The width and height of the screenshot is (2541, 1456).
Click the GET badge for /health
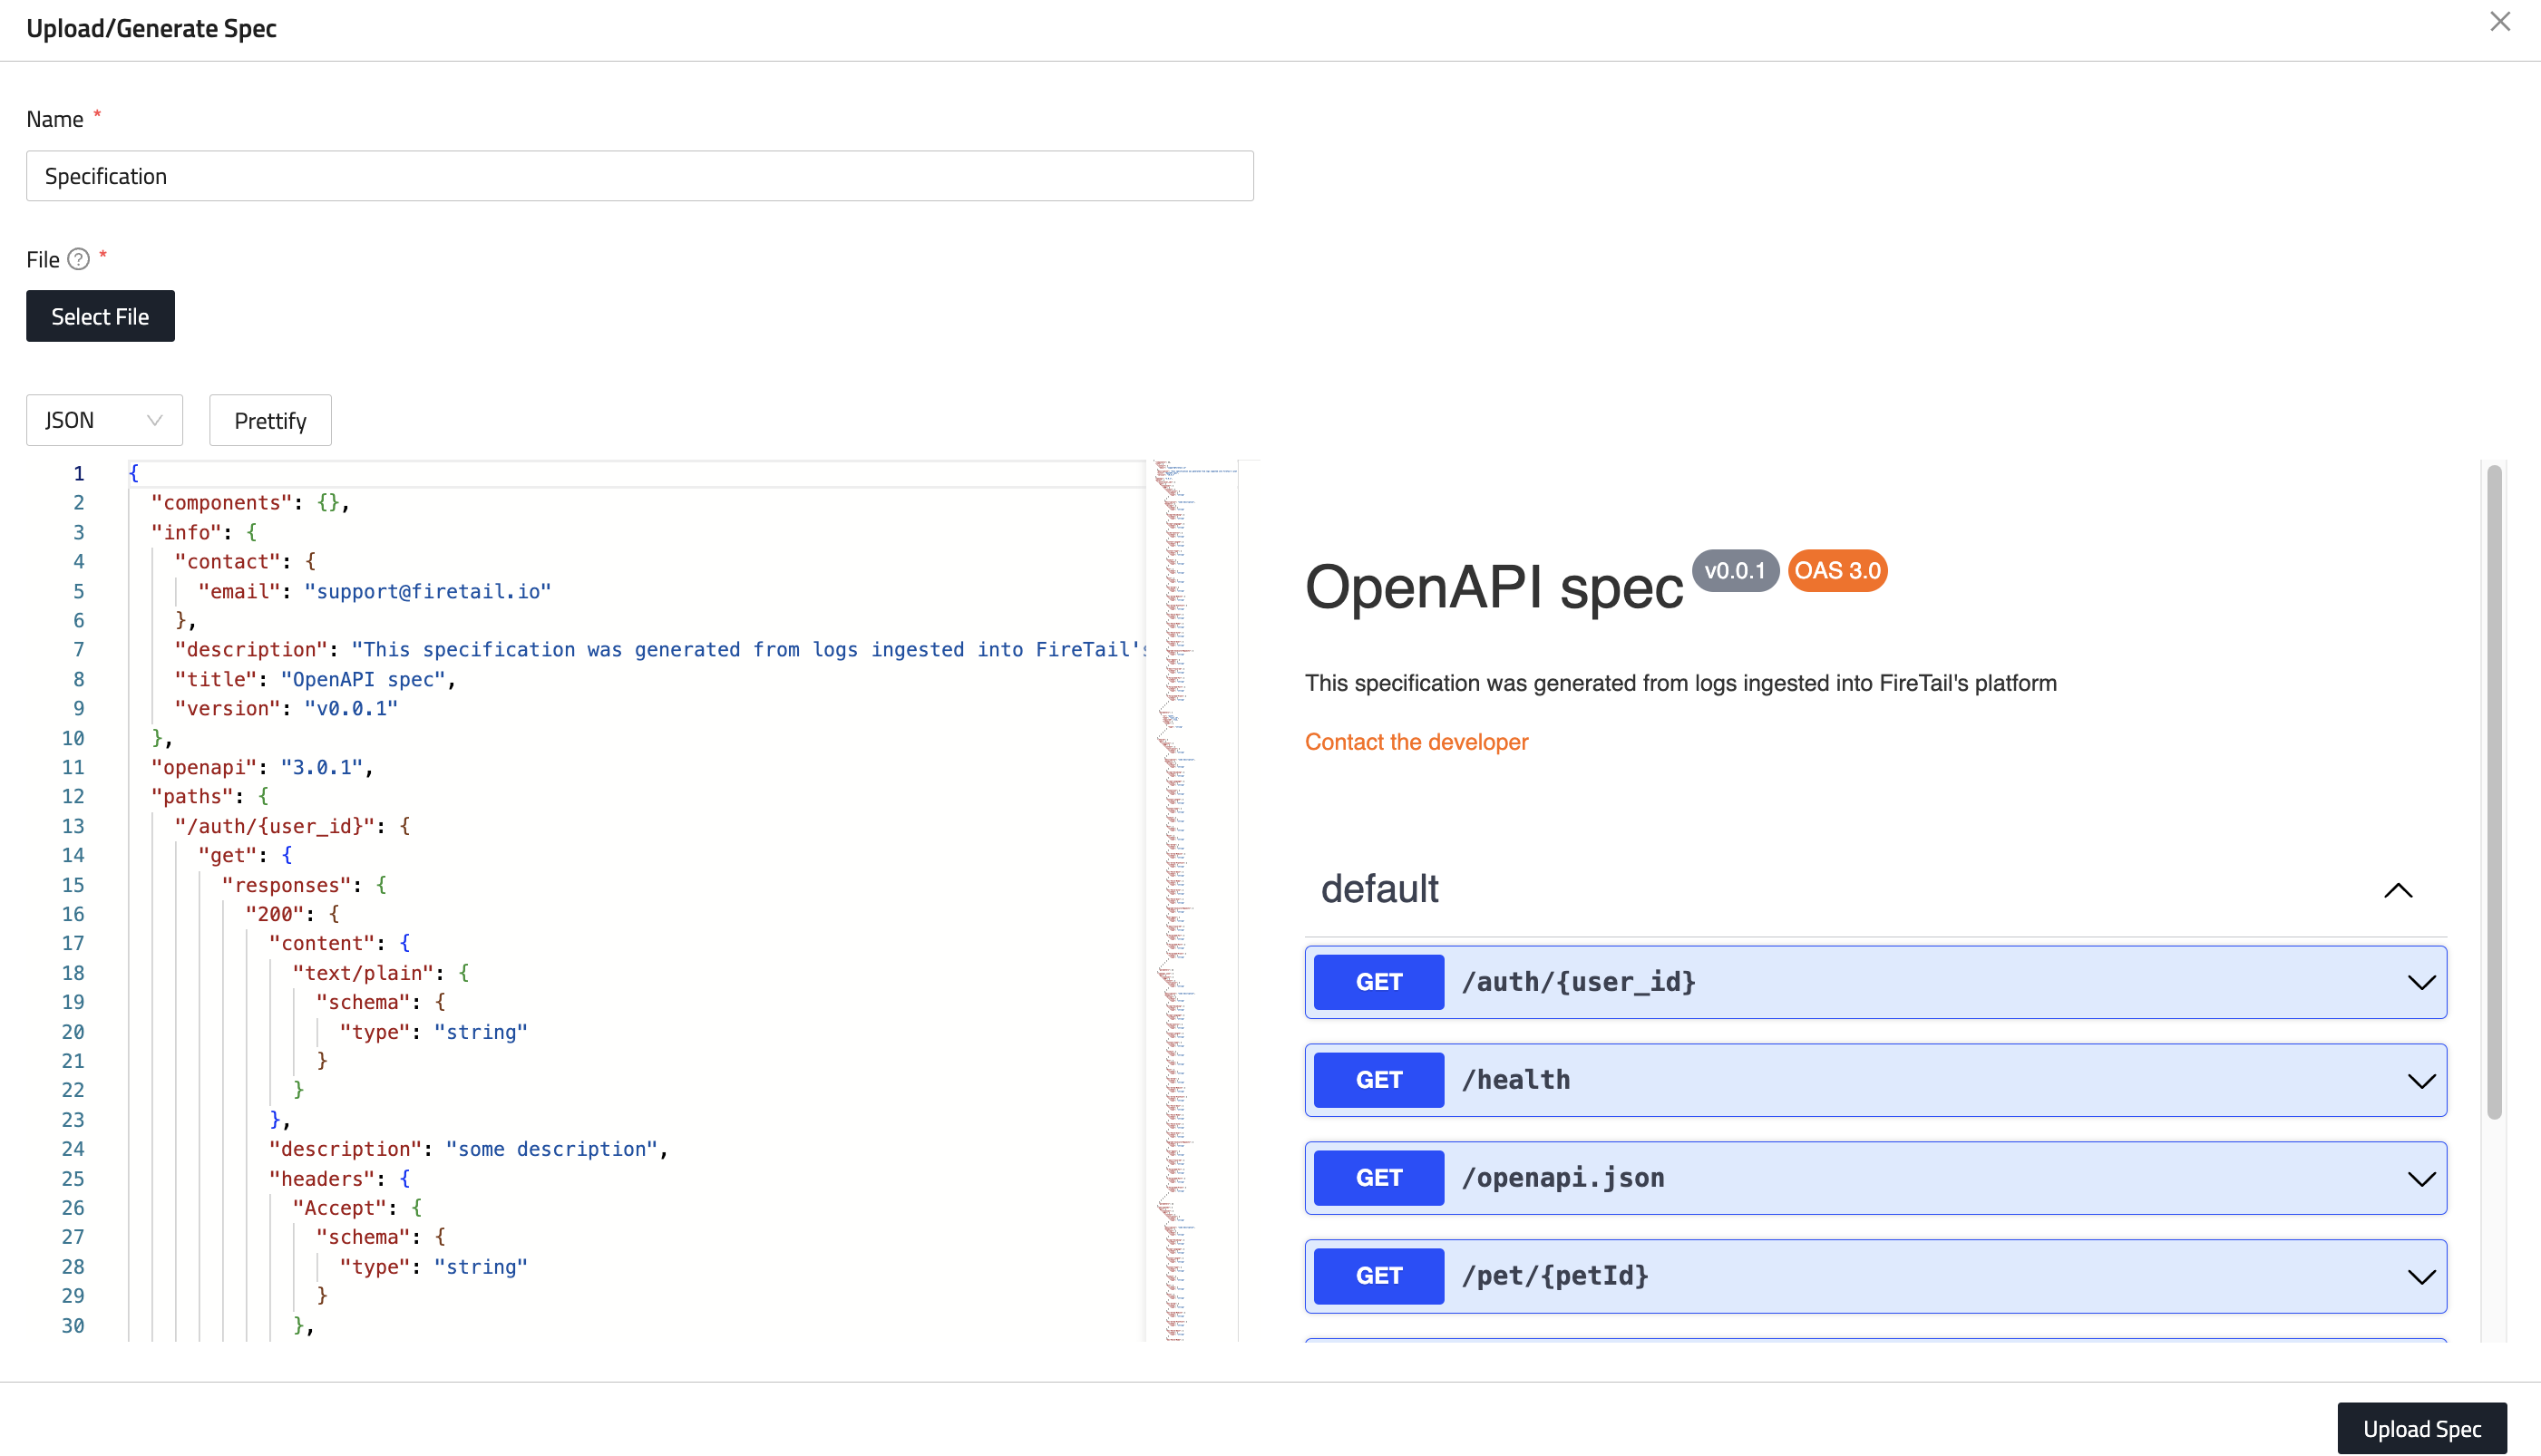click(x=1378, y=1080)
